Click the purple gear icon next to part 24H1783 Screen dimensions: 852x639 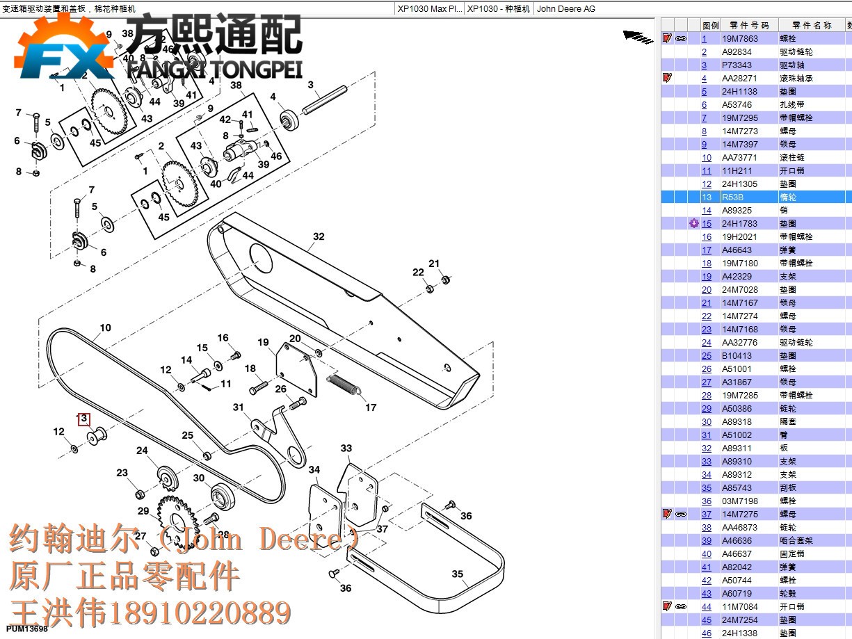[693, 223]
